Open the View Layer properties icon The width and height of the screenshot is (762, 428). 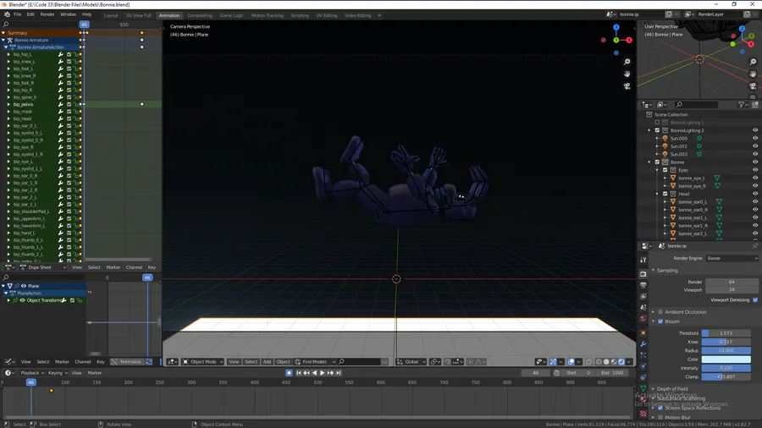point(643,296)
